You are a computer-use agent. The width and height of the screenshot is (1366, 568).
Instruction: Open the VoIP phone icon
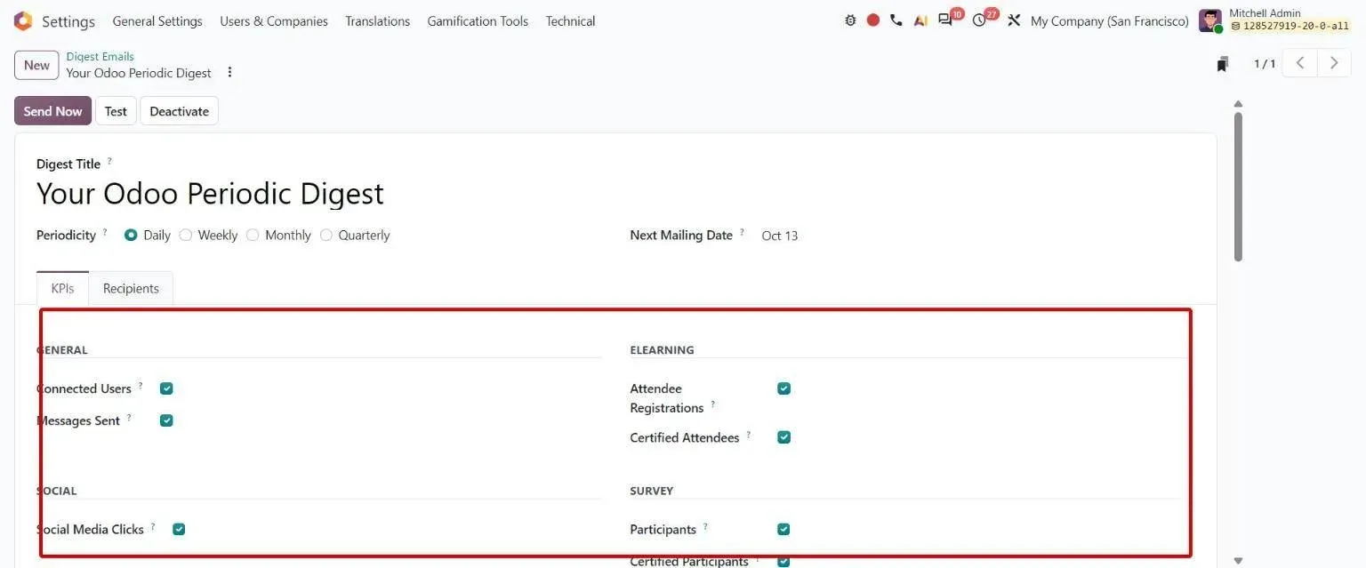[896, 20]
